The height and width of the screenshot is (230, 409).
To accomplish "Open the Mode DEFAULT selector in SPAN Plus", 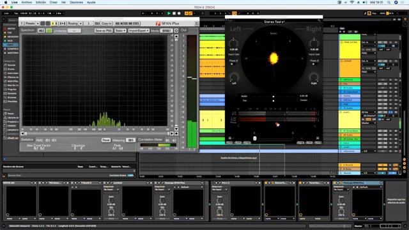I will [166, 31].
